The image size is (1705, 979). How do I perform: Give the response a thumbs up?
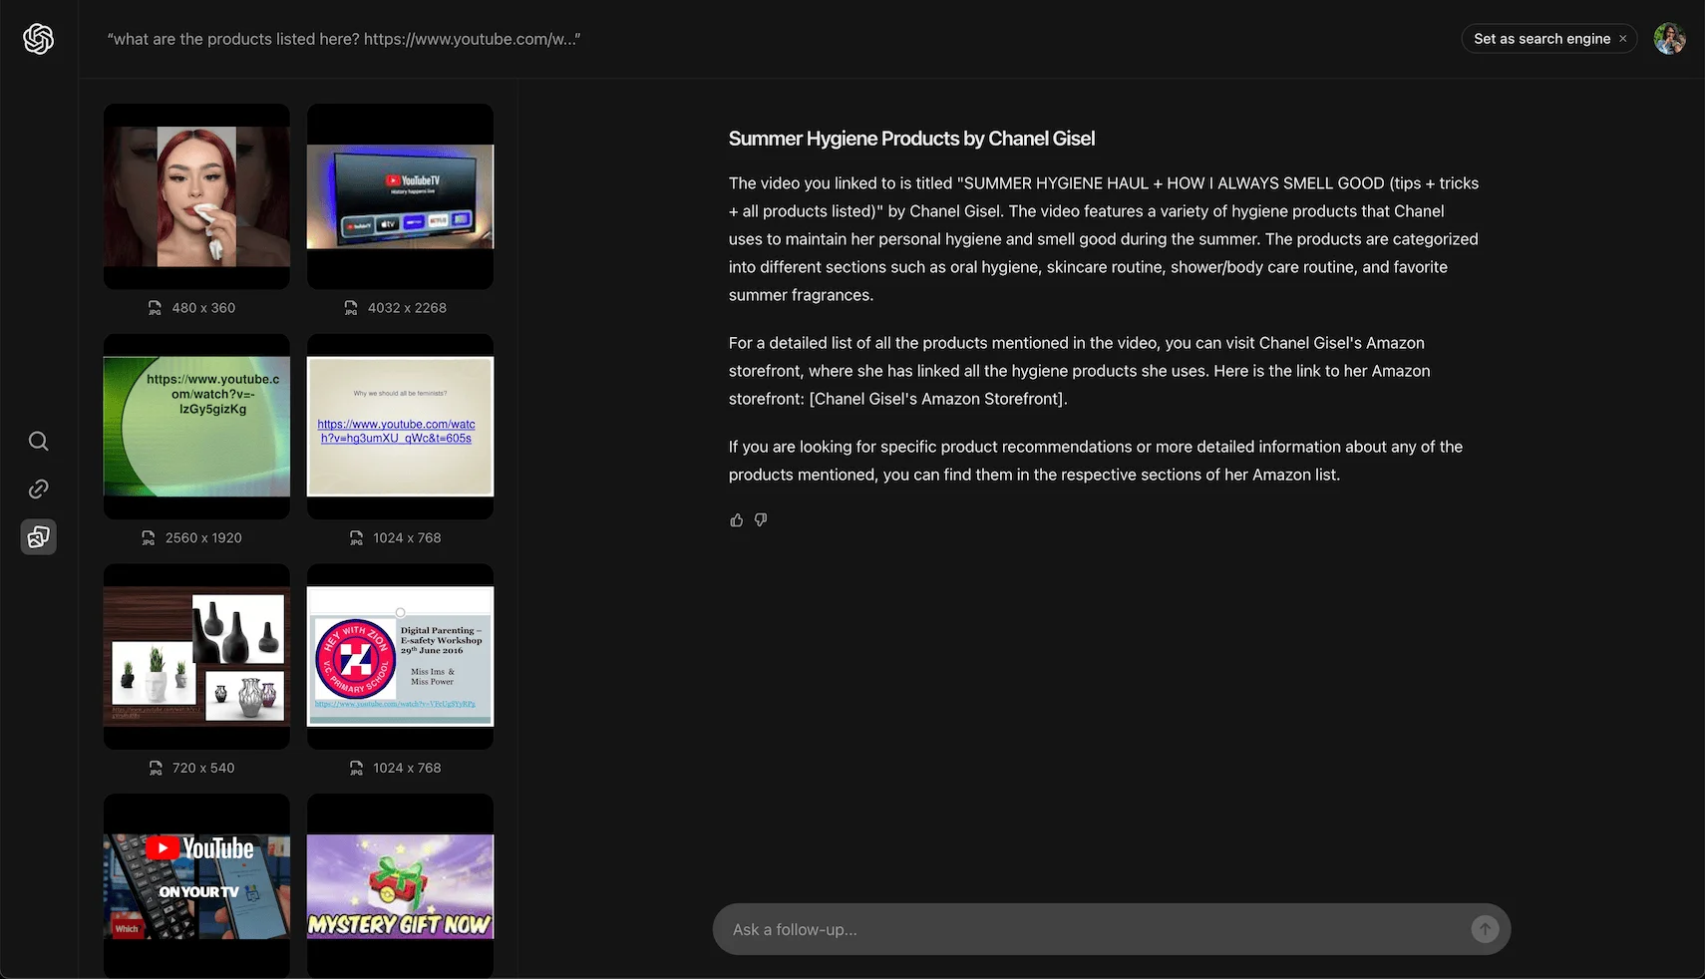736,519
